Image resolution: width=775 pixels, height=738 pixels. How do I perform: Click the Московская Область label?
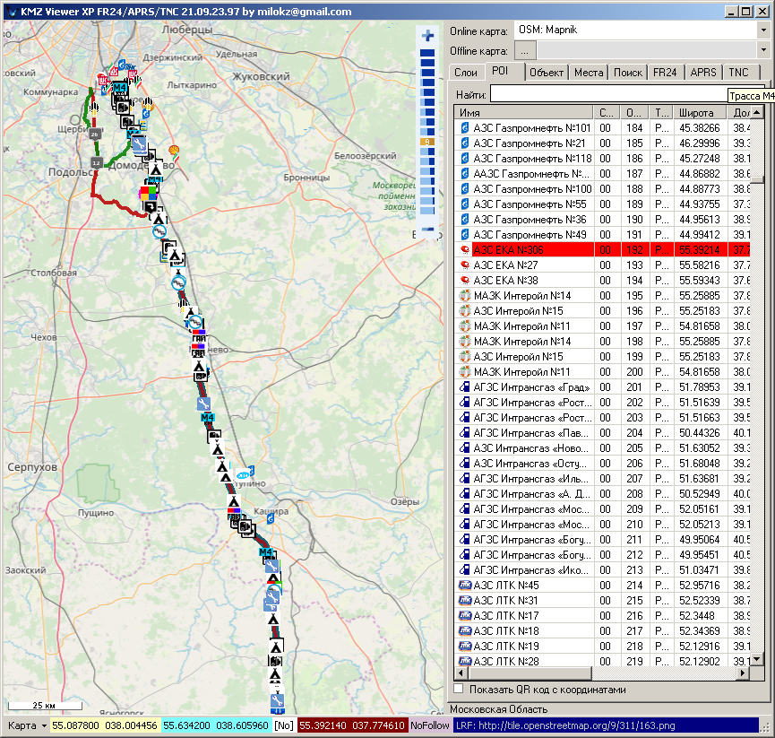498,709
